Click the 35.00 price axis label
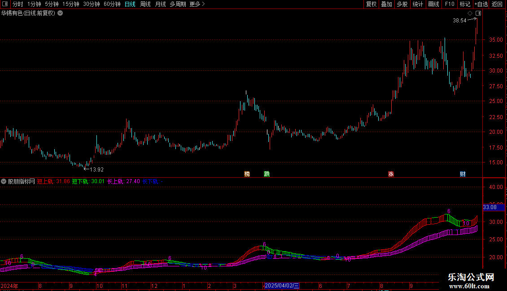Screen dimensions: 507x291 [x=496, y=40]
